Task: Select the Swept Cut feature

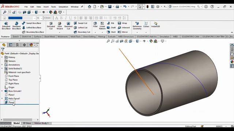Action: tap(80, 23)
